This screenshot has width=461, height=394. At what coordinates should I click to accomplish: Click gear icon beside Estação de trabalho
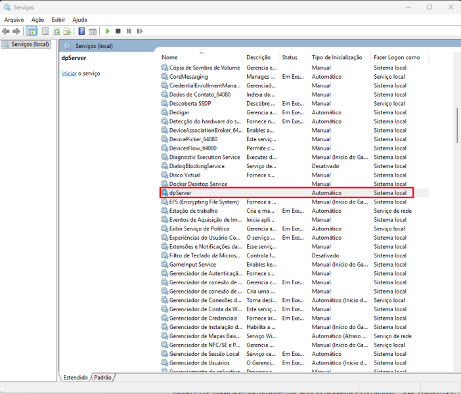pyautogui.click(x=164, y=211)
